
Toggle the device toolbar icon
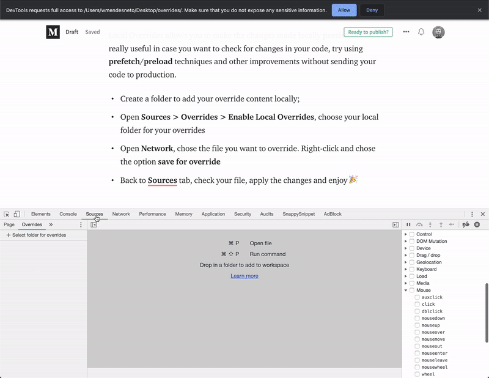(17, 214)
